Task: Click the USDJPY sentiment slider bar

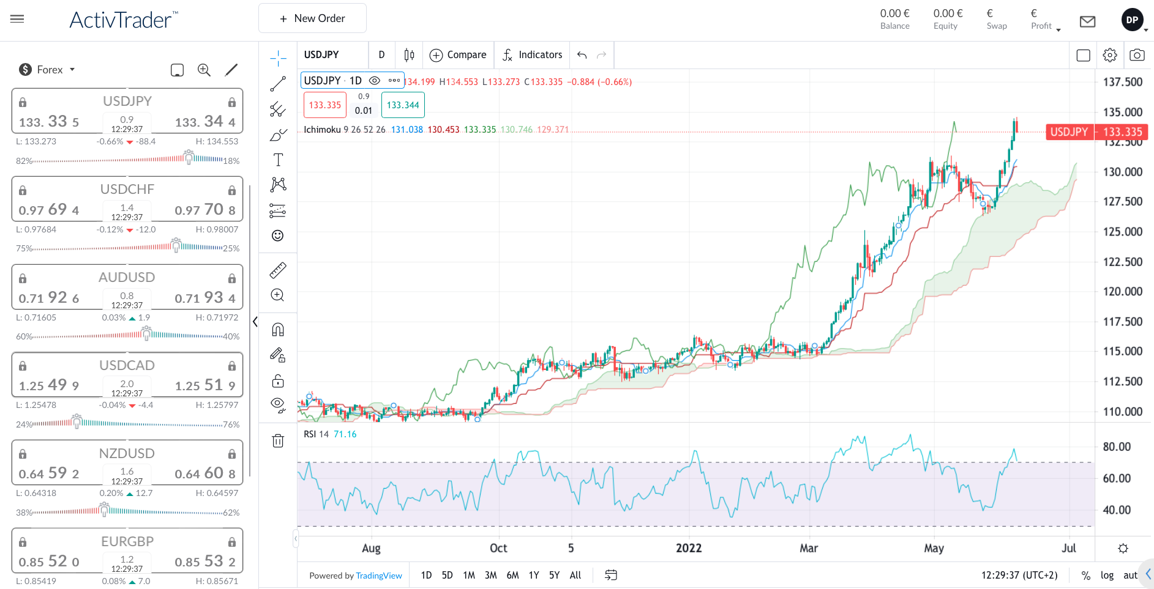Action: 128,159
